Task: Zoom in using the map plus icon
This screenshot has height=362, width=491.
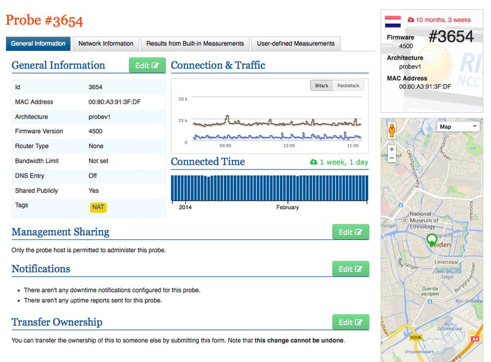Action: tap(391, 148)
